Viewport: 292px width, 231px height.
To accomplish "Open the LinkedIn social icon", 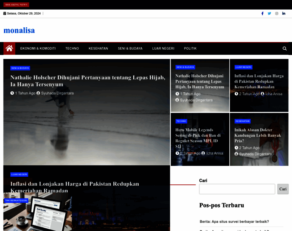I will 284,13.
